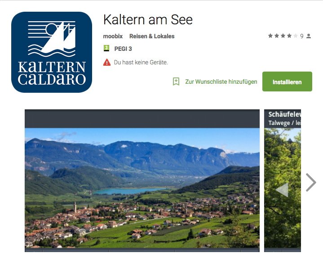
Task: Click the Du hast keine Geräte message
Action: tap(141, 63)
